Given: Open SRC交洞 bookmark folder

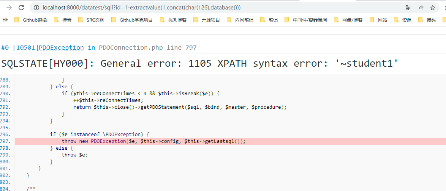Looking at the screenshot, I should [91, 20].
